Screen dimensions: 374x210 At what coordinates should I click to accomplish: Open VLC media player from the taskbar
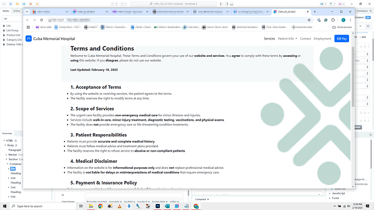click(x=119, y=206)
